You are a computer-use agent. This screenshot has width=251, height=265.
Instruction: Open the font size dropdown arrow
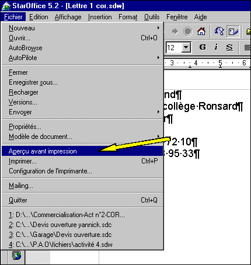click(186, 47)
